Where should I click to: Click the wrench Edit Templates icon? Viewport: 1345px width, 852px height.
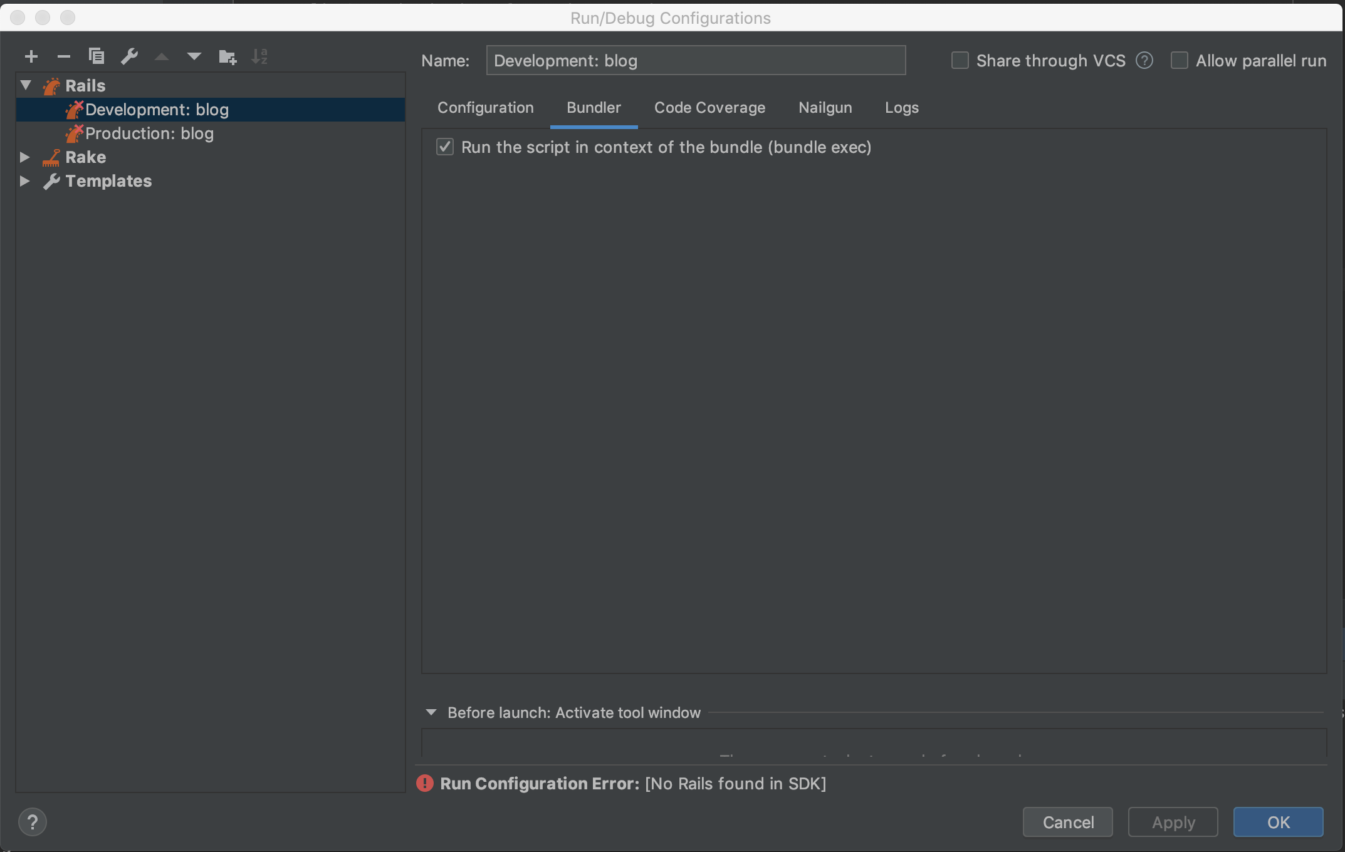point(130,56)
